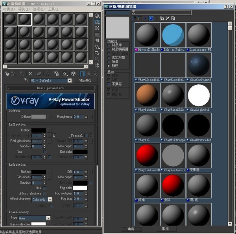Click the Sample Type sphere icon
This screenshot has width=236, height=234.
[97, 15]
